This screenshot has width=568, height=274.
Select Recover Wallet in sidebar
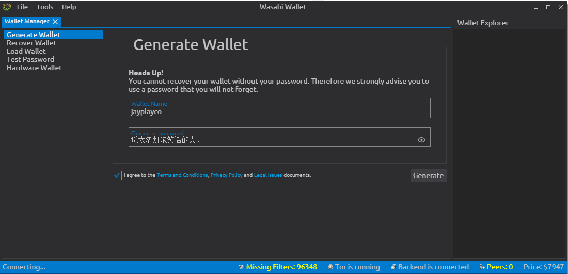point(31,43)
